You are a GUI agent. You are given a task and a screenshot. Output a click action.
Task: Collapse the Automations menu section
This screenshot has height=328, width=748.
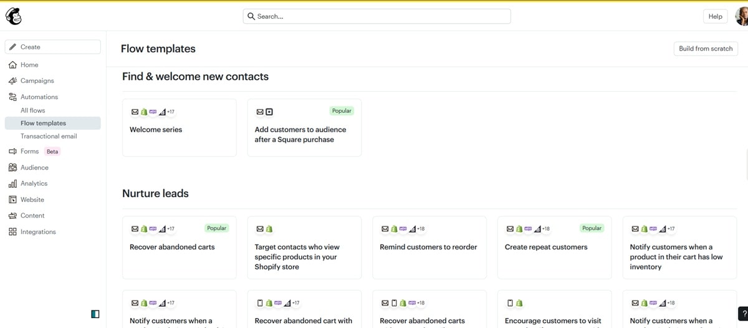tap(39, 97)
